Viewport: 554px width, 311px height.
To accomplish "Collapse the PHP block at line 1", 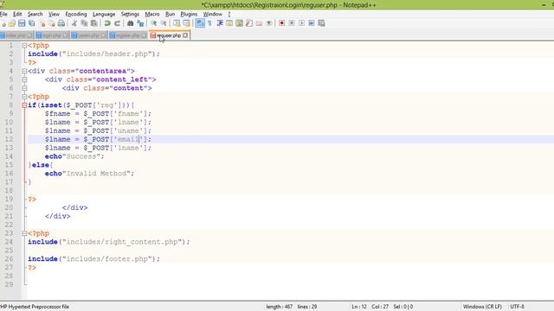I will (x=24, y=46).
